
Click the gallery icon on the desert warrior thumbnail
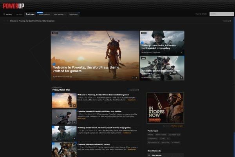click(74, 106)
